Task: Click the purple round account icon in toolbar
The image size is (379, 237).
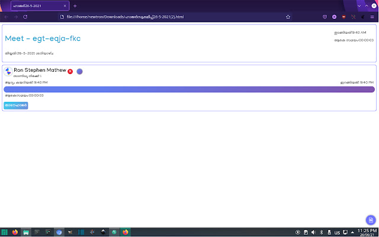Action: click(x=334, y=17)
